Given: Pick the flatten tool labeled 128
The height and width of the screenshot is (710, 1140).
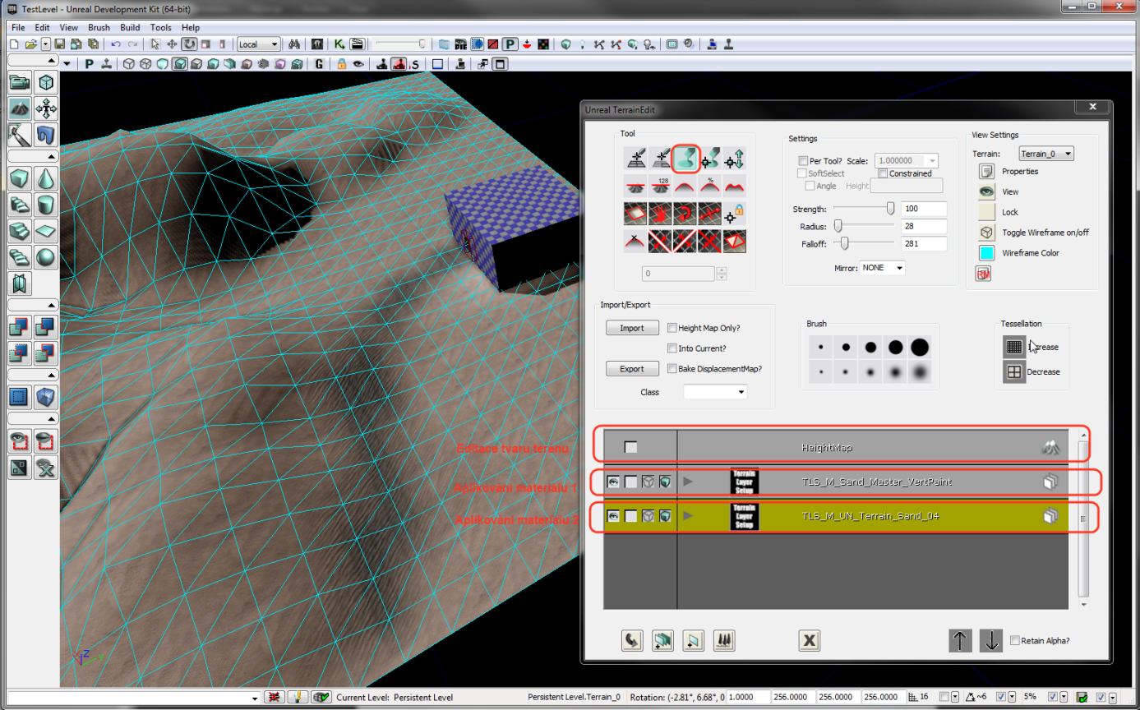Looking at the screenshot, I should (660, 186).
